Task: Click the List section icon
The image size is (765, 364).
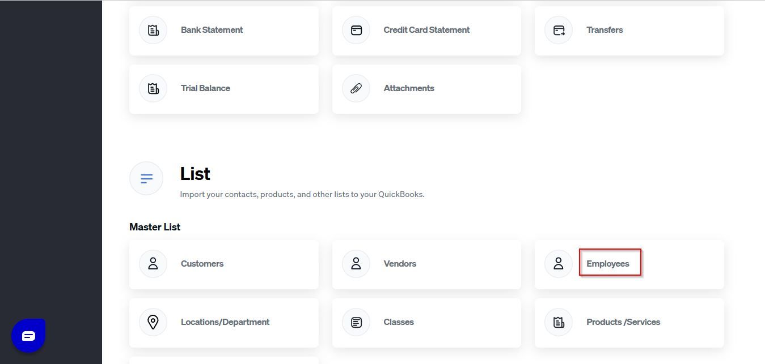Action: [146, 179]
